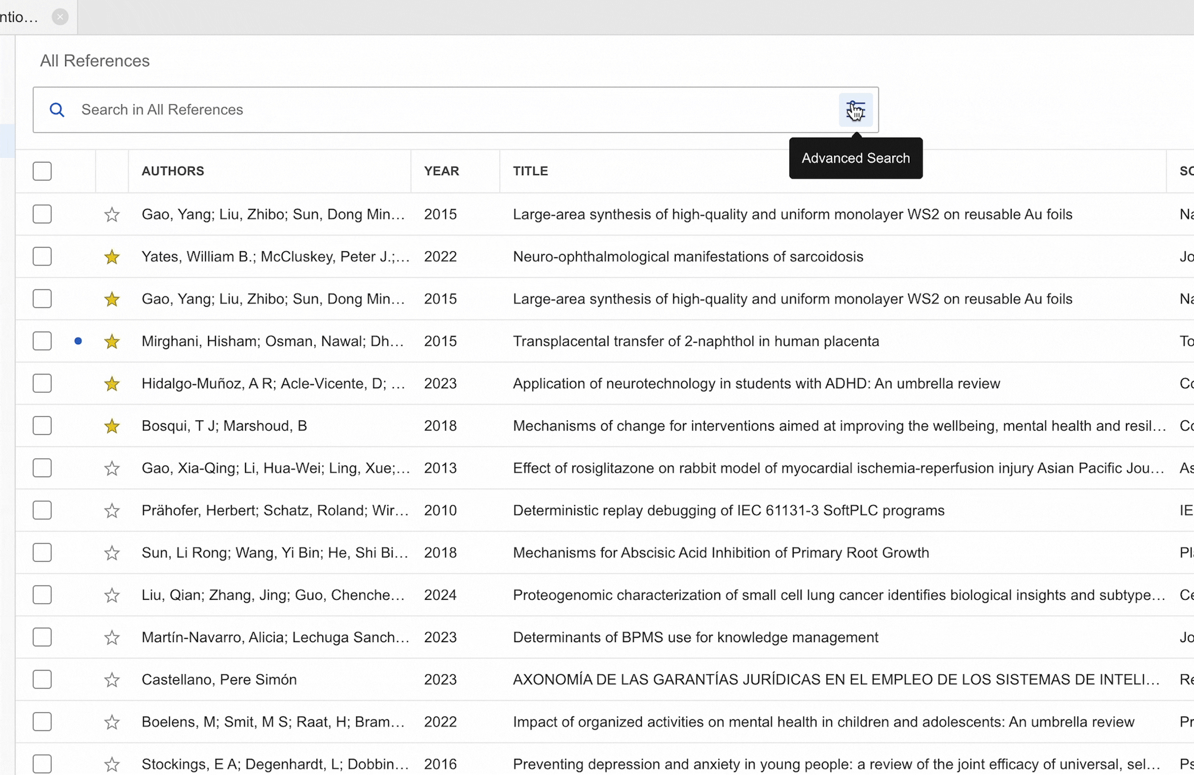This screenshot has height=775, width=1194.
Task: Close the open tab at top left
Action: tap(60, 17)
